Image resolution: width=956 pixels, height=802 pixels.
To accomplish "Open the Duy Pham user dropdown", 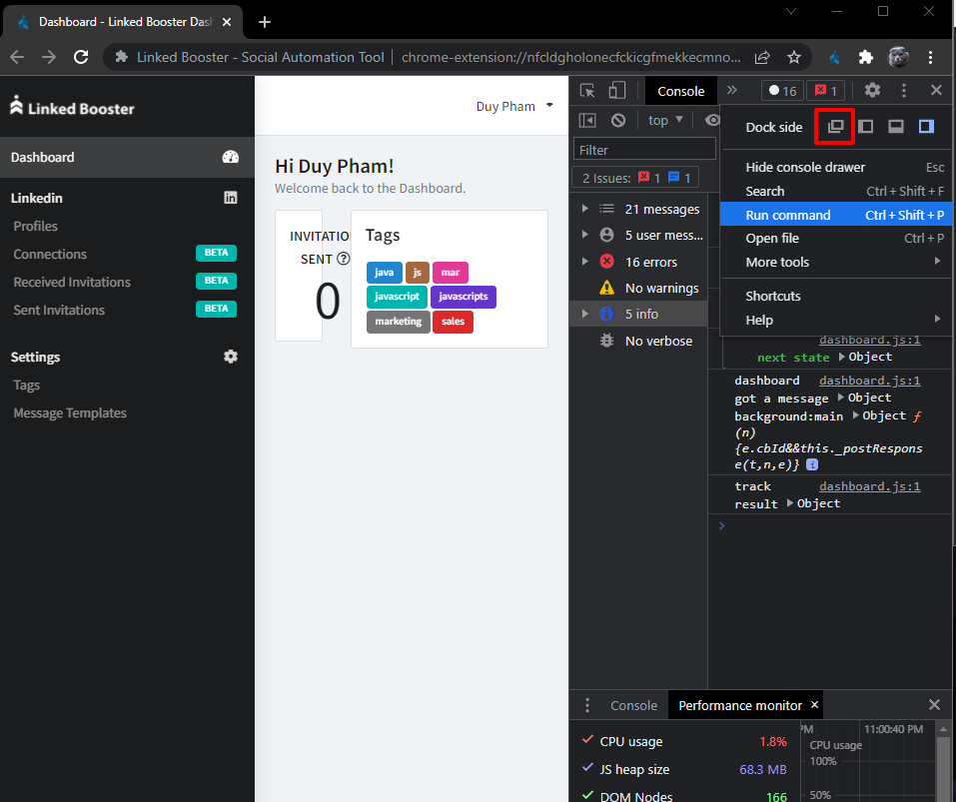I will coord(514,106).
